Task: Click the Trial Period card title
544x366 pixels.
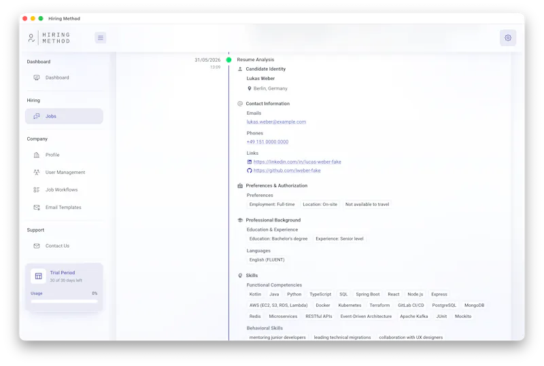Action: click(x=63, y=273)
